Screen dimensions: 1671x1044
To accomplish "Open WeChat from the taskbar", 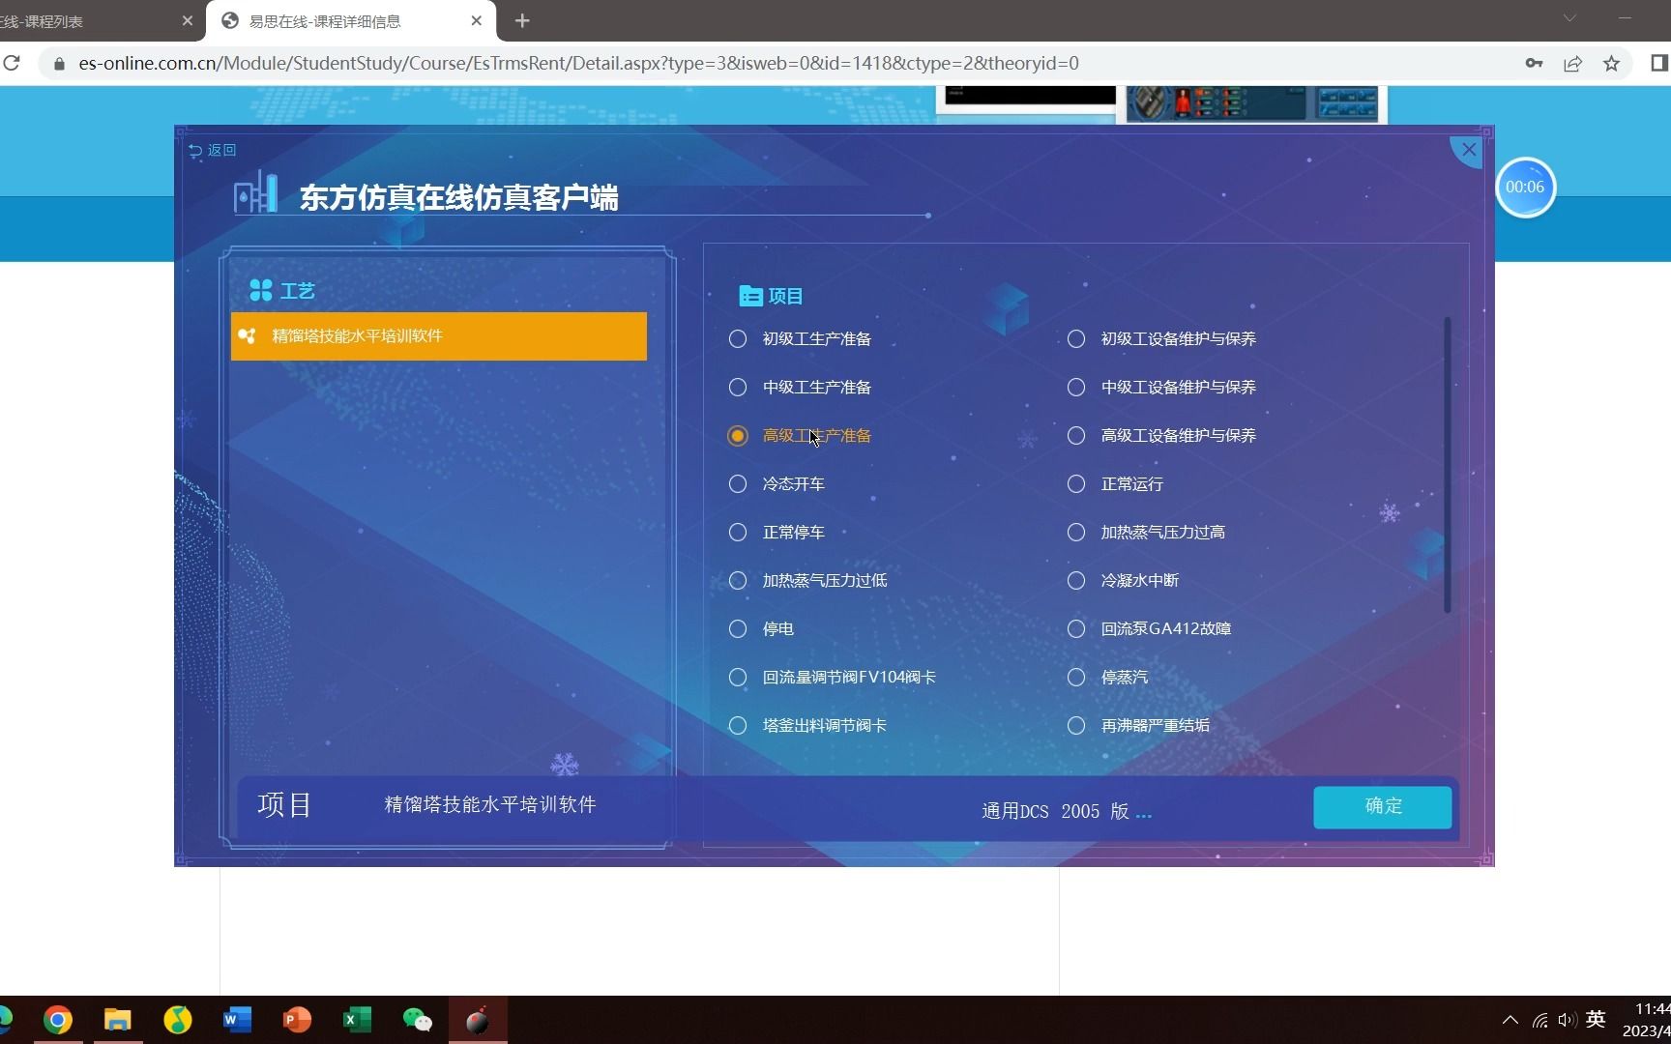I will pyautogui.click(x=417, y=1020).
